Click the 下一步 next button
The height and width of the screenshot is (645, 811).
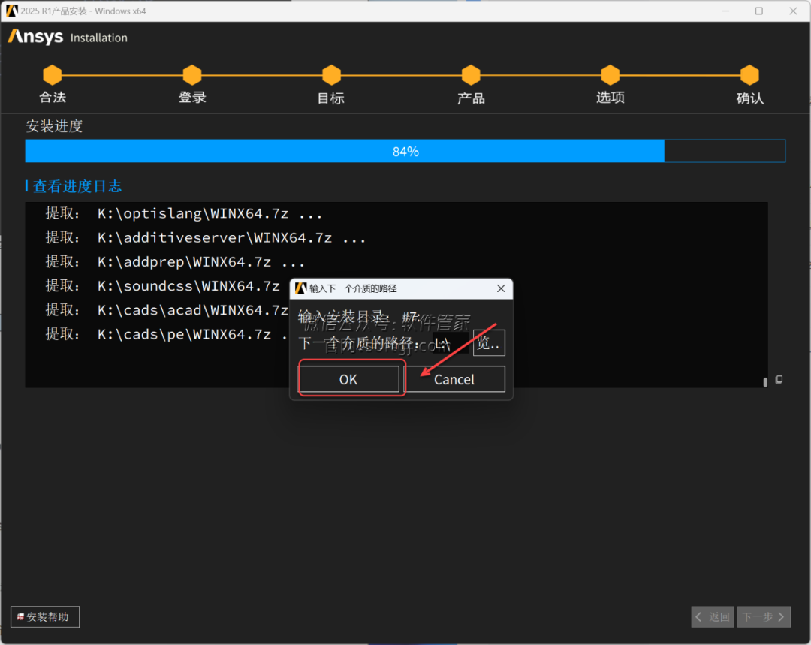[764, 616]
